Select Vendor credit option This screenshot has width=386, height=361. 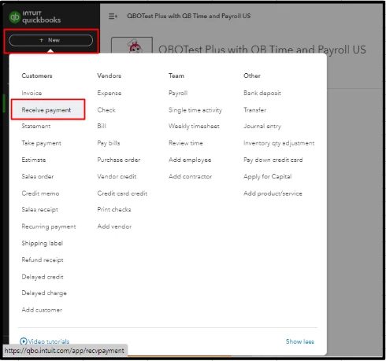[x=117, y=176]
